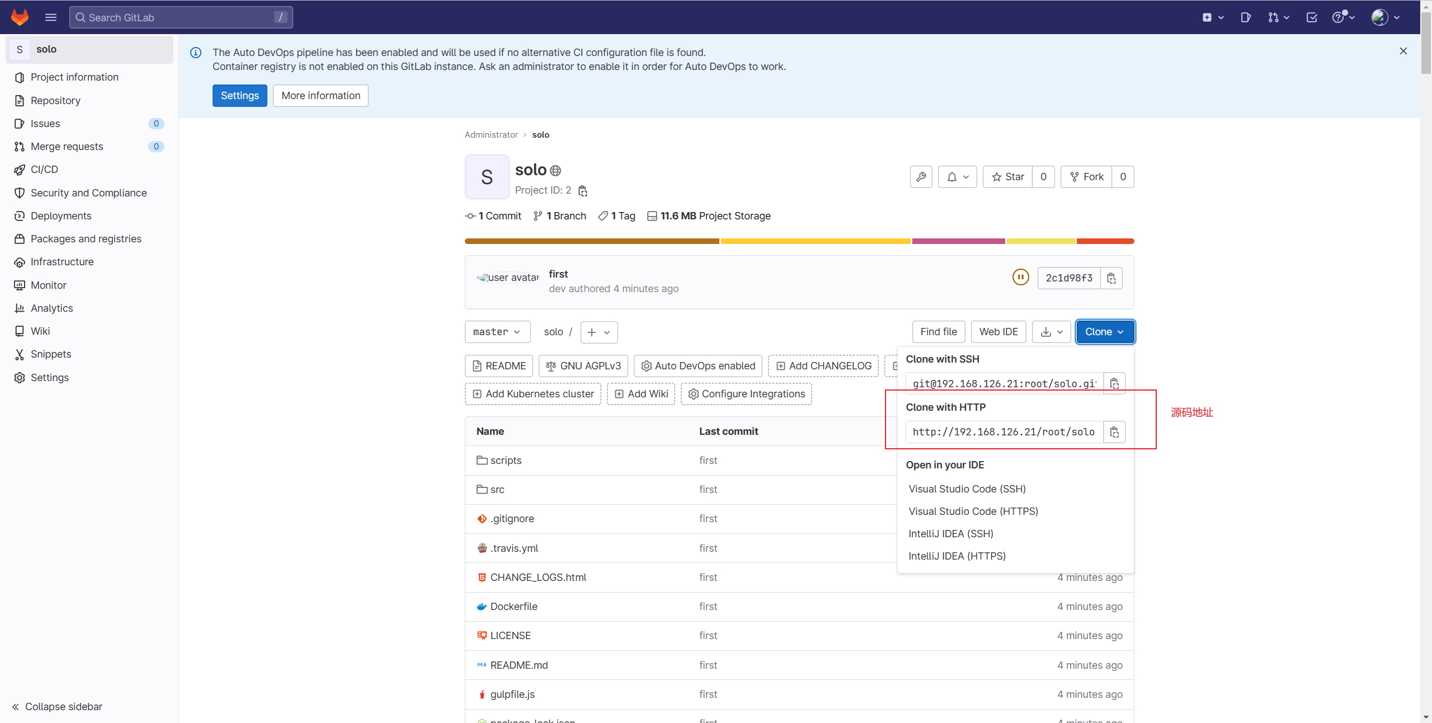Open the 1 Commit link
Viewport: 1432px width, 723px height.
[493, 216]
